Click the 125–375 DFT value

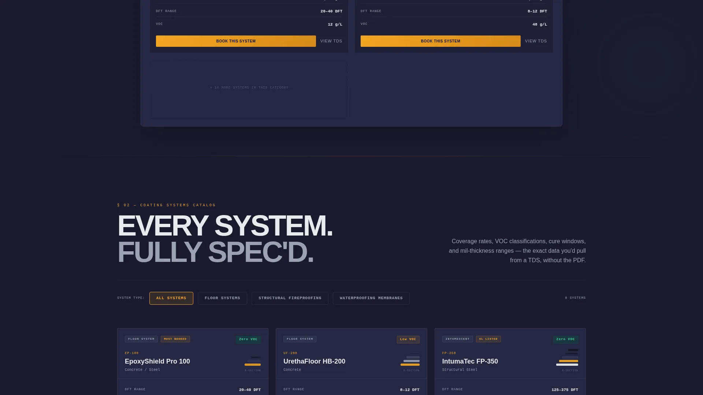tap(565, 390)
